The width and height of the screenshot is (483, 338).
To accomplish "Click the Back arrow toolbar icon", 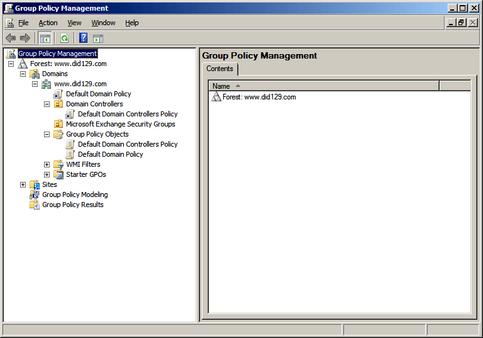I will [11, 38].
